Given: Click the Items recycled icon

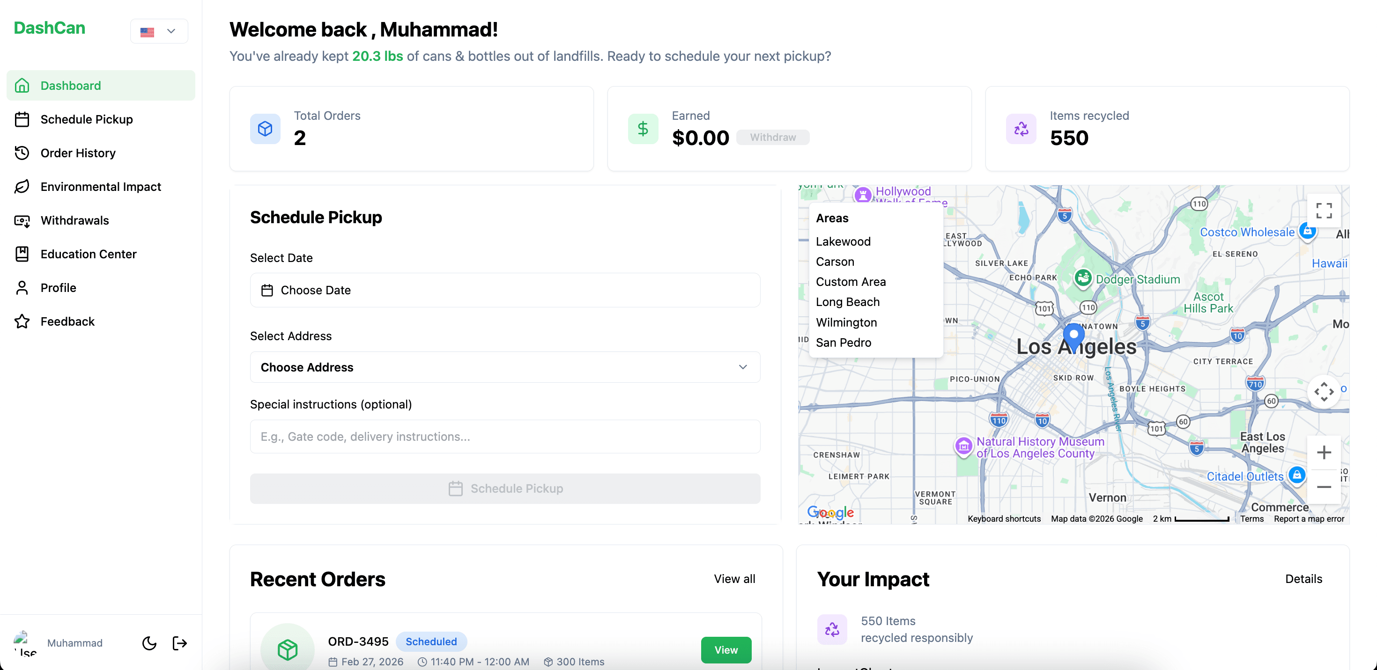Looking at the screenshot, I should (x=1021, y=129).
